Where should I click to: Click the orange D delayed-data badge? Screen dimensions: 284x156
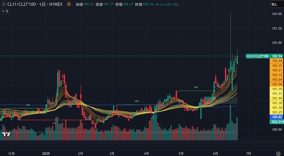69,4
